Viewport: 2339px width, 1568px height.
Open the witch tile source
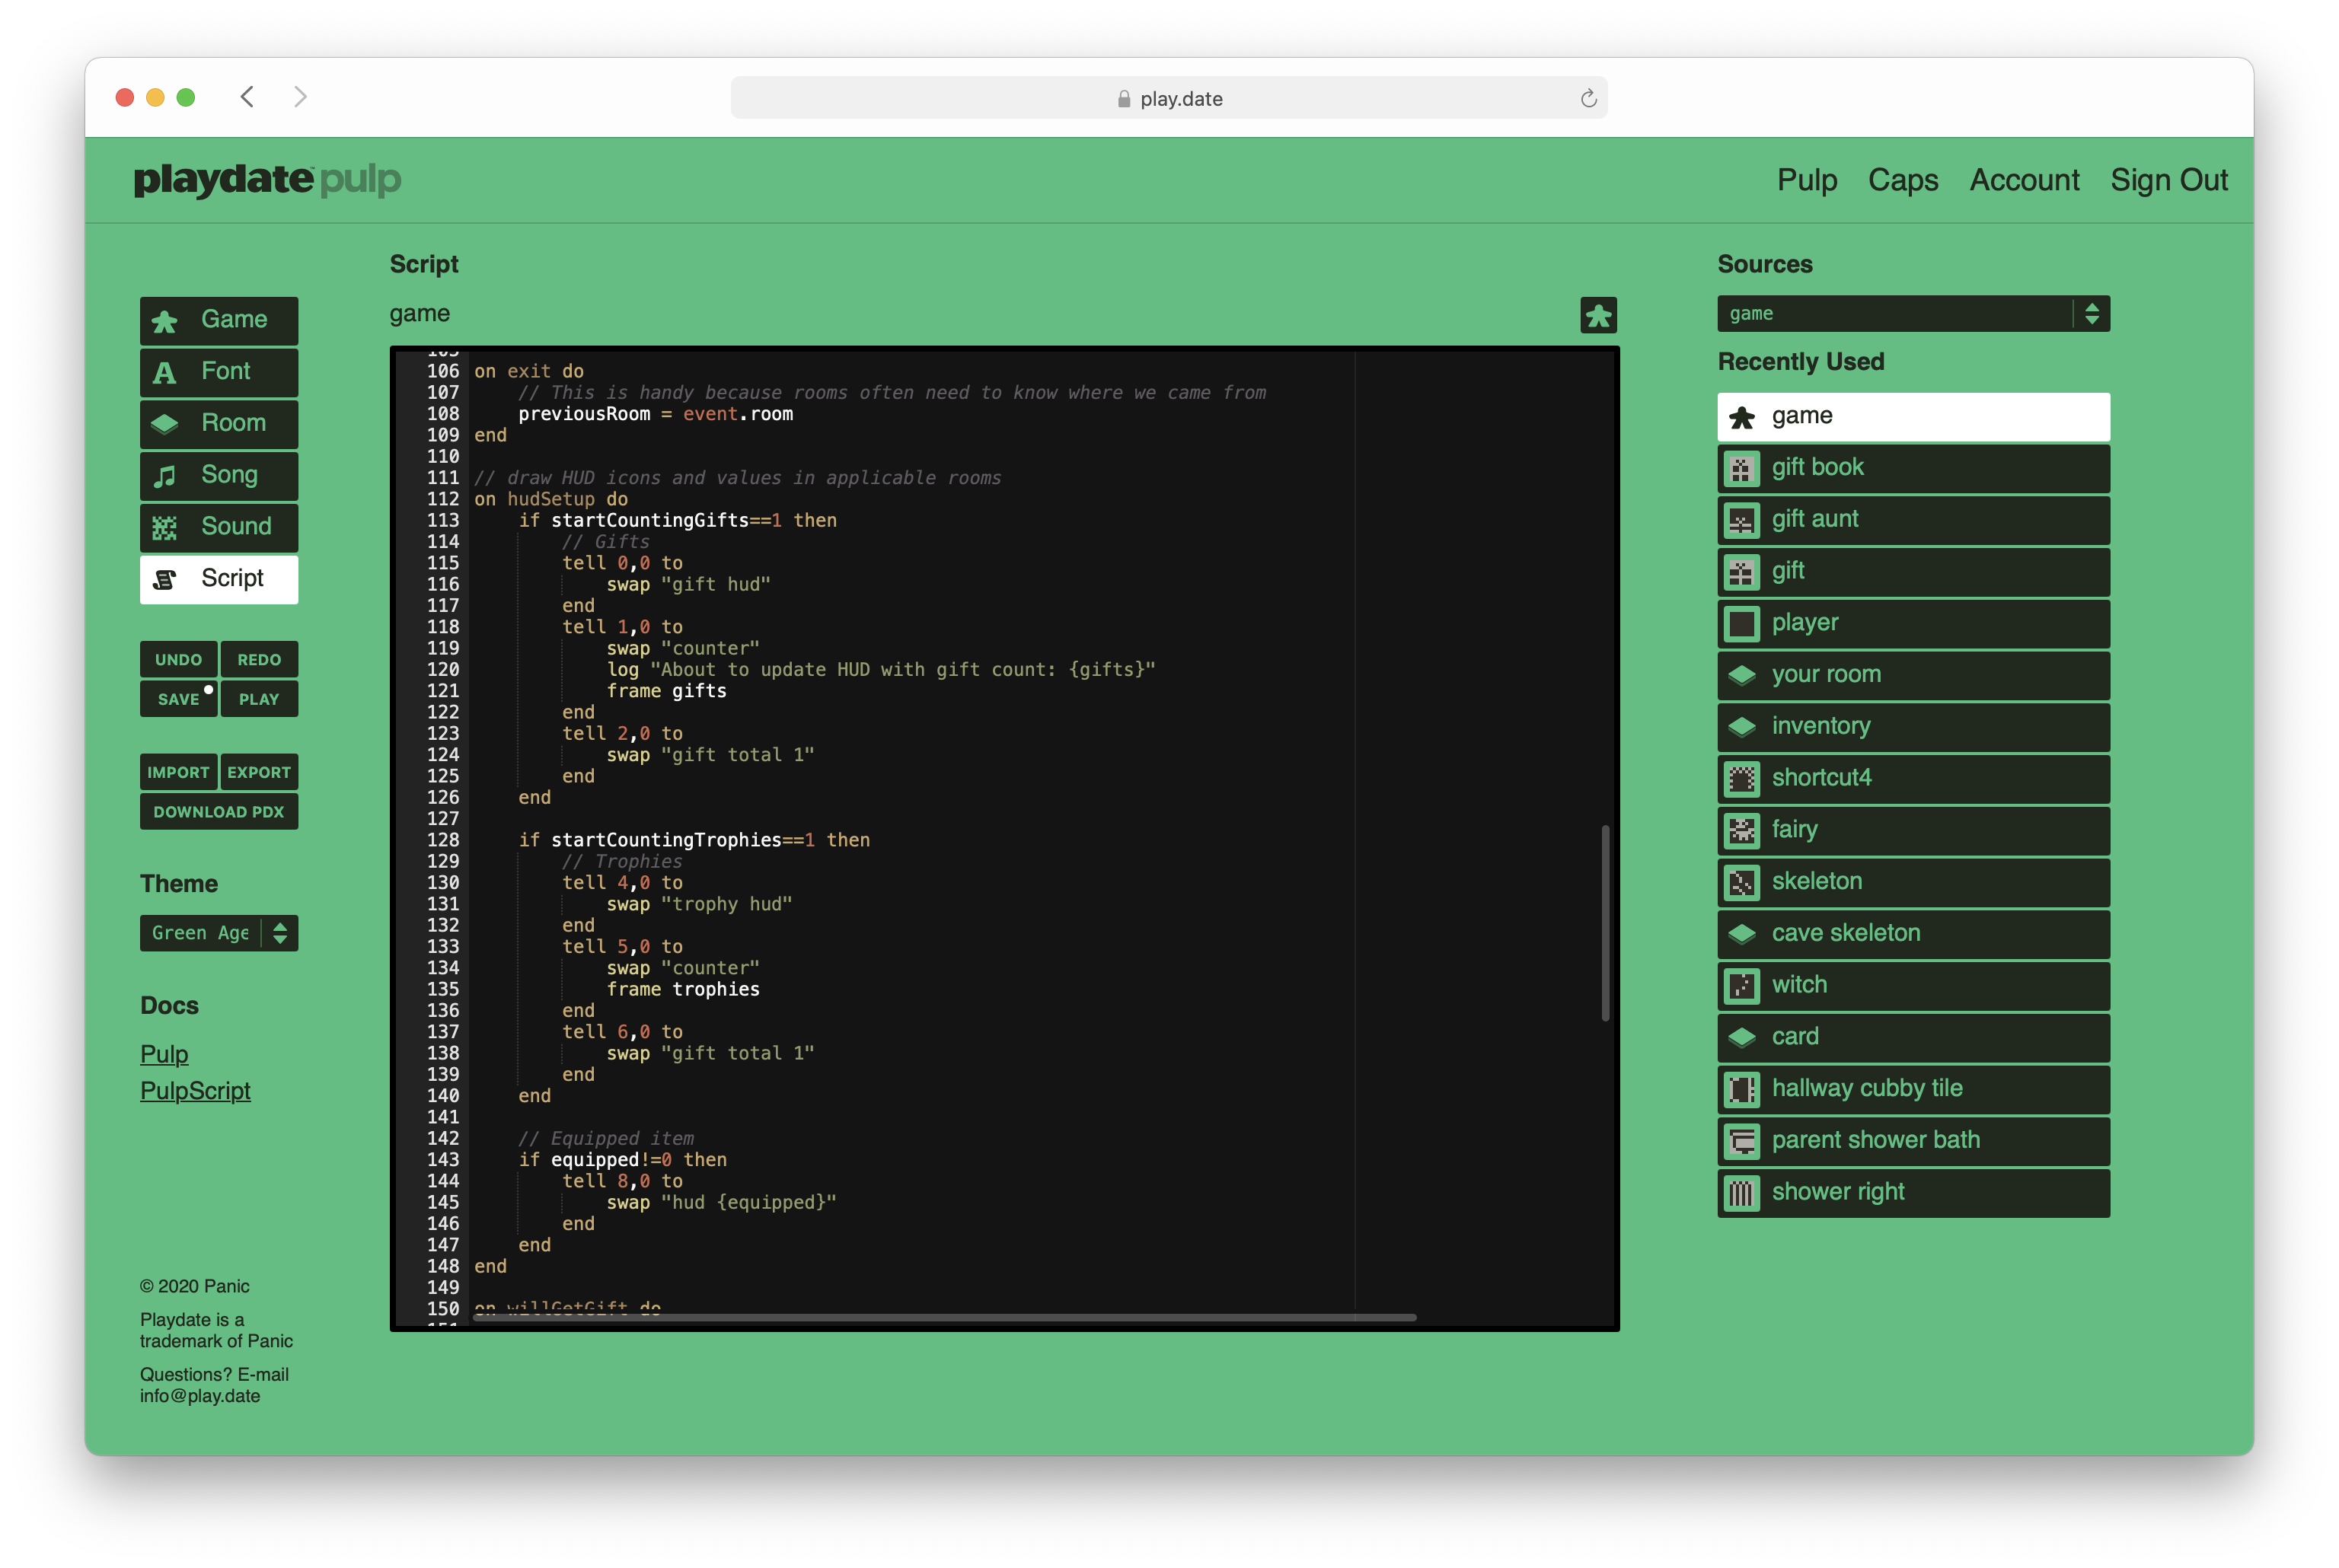coord(1912,985)
